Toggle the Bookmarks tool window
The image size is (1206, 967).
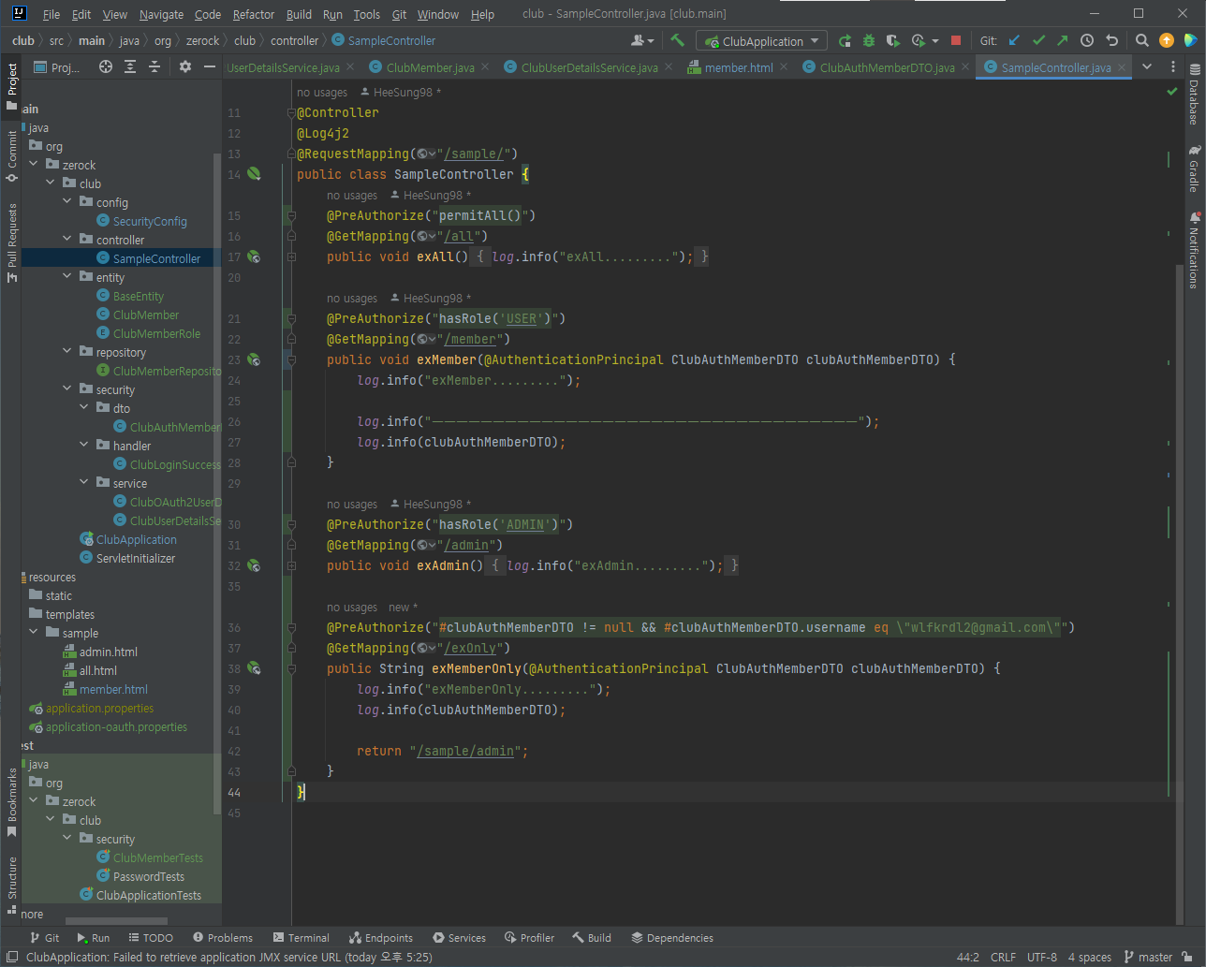(x=12, y=802)
